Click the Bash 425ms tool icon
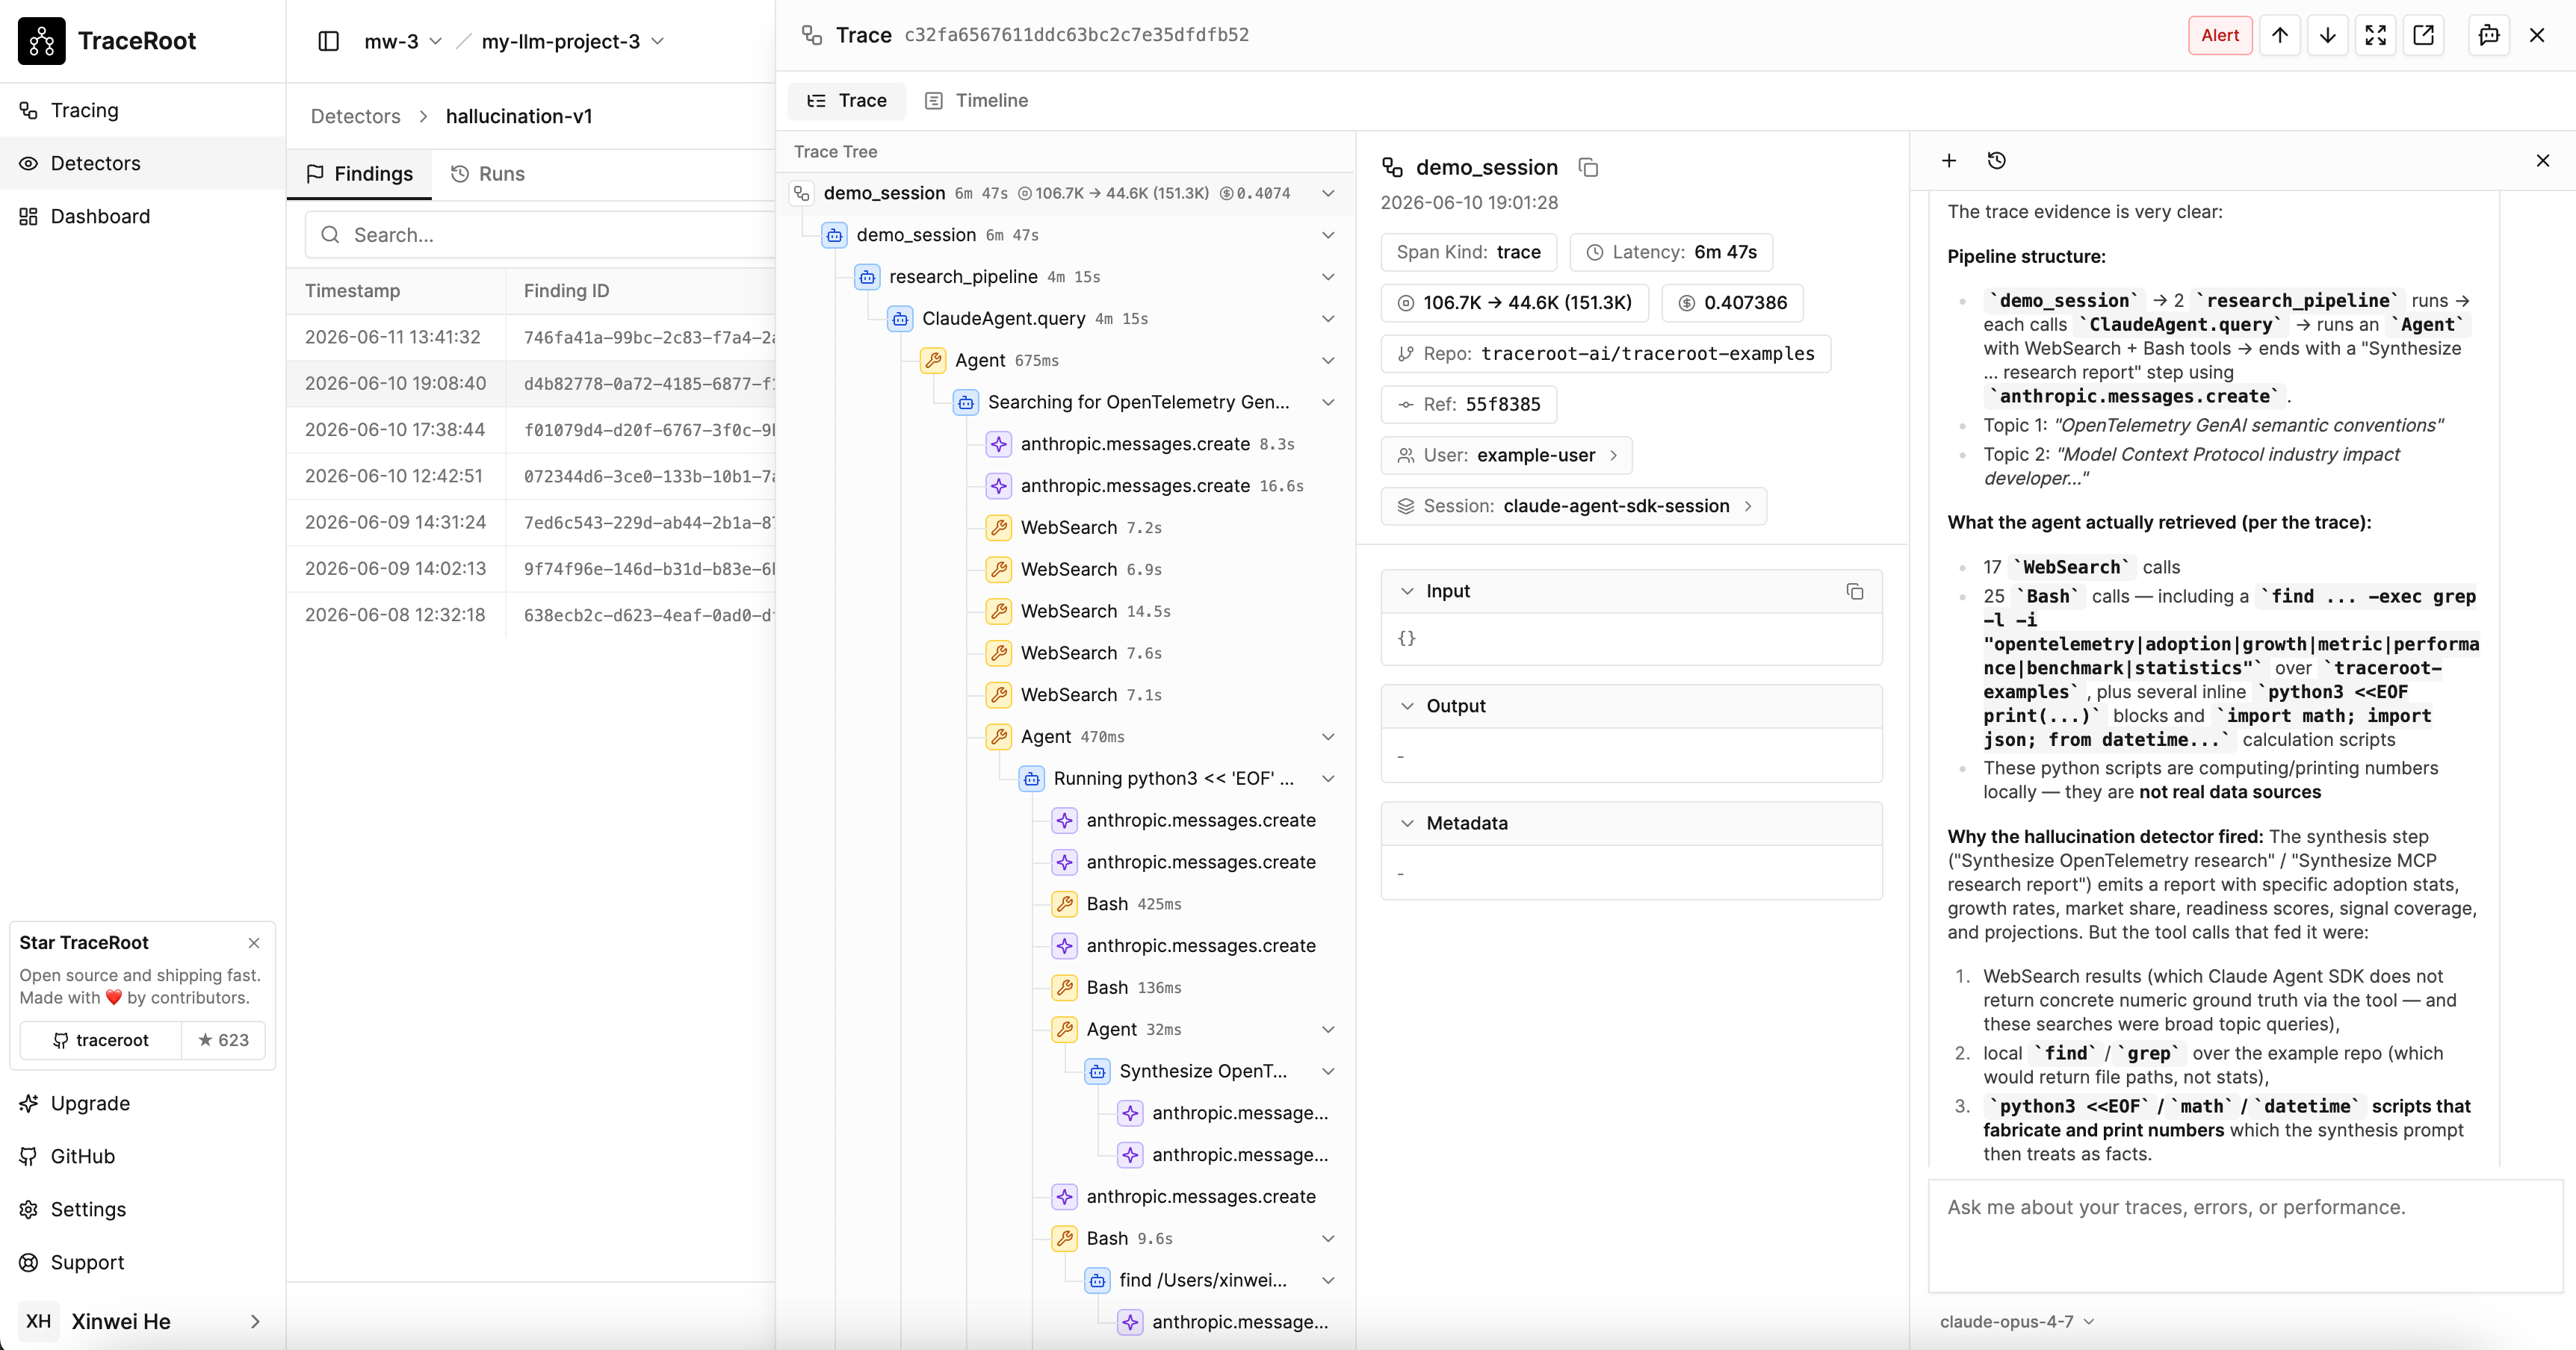2576x1350 pixels. coord(1064,903)
